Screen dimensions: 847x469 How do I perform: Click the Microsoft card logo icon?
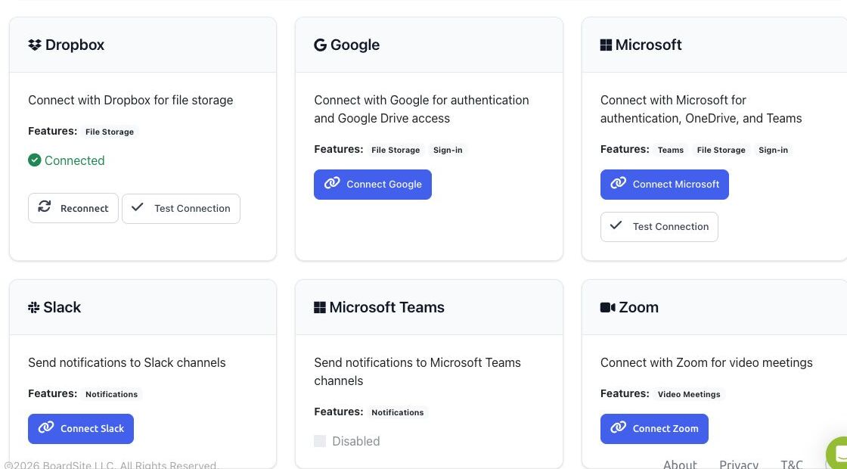(x=606, y=45)
